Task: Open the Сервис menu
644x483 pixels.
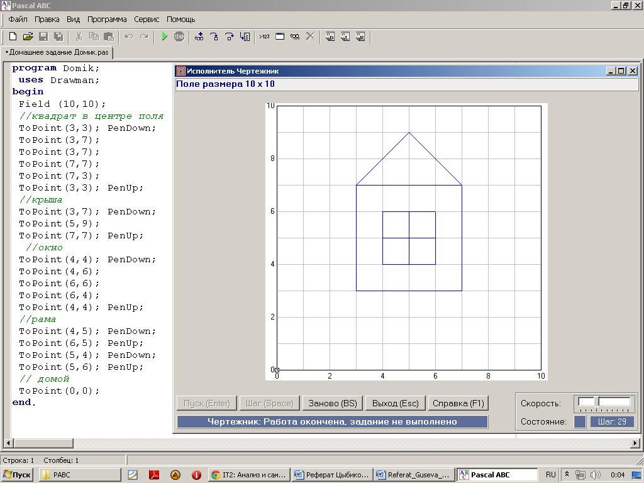Action: pyautogui.click(x=146, y=19)
